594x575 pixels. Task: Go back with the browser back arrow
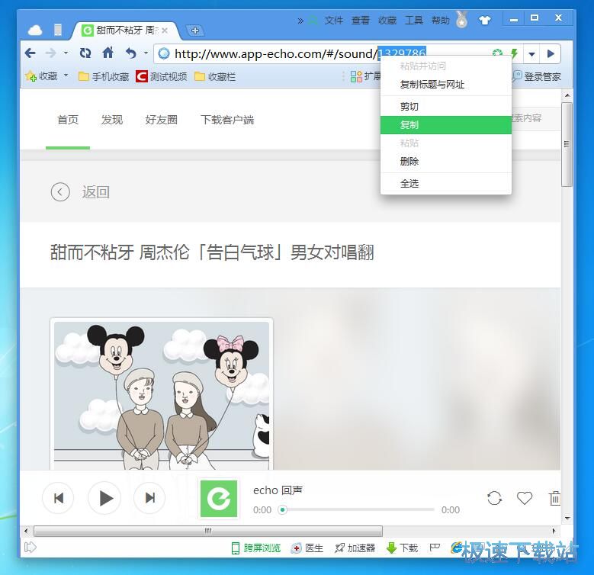tap(31, 53)
